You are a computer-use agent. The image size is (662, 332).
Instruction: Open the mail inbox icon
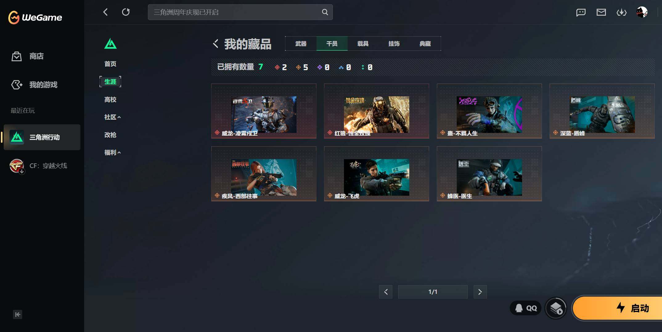tap(601, 12)
